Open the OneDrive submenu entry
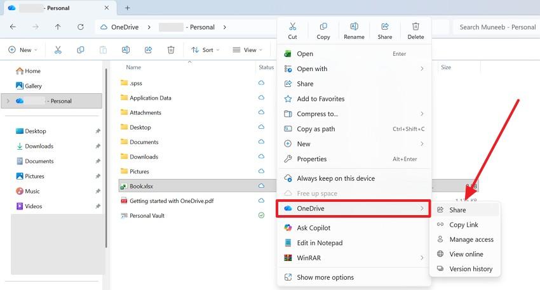 click(x=353, y=209)
